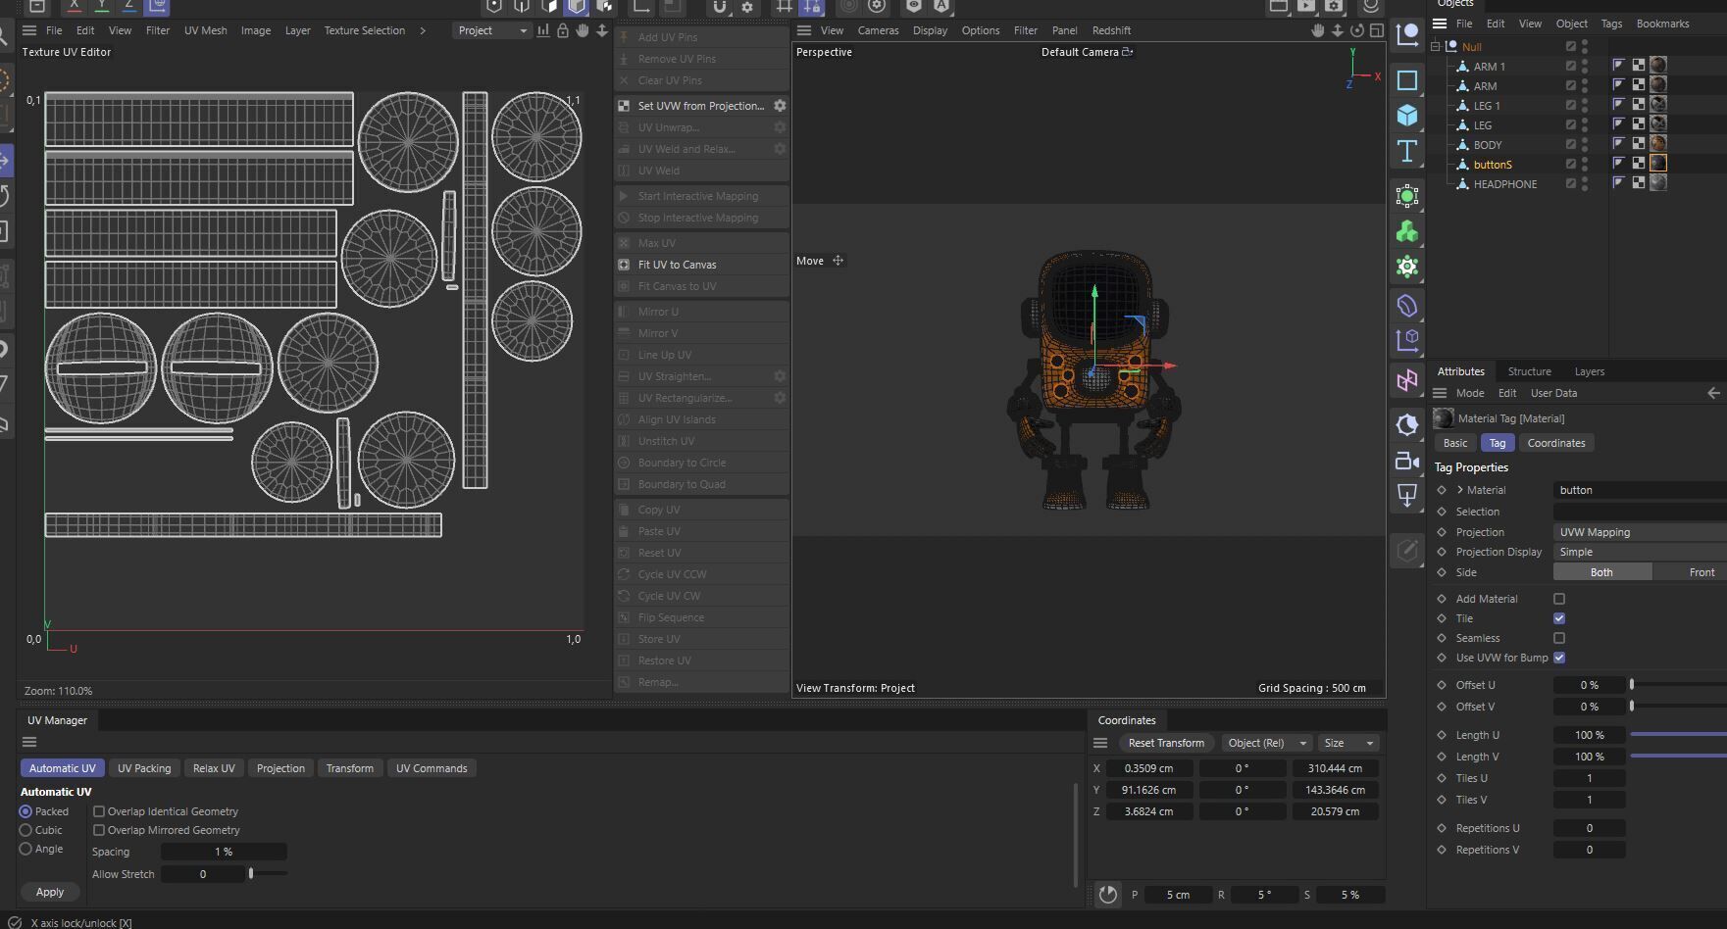Click the reset arrow icon in Coordinates footer

click(x=1108, y=894)
